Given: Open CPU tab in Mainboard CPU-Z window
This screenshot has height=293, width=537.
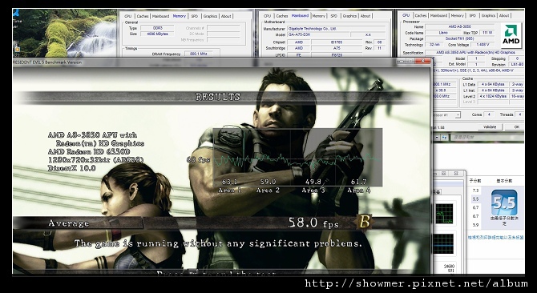Looking at the screenshot, I should pyautogui.click(x=267, y=16).
